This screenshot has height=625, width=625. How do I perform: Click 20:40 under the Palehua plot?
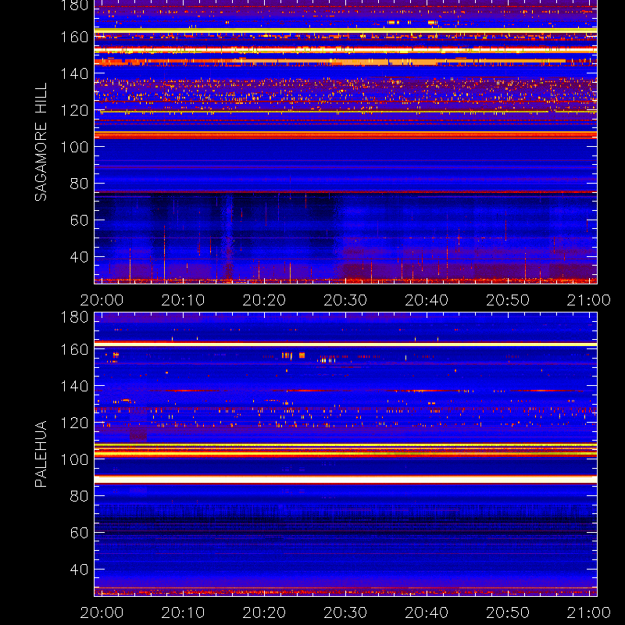pos(427,612)
